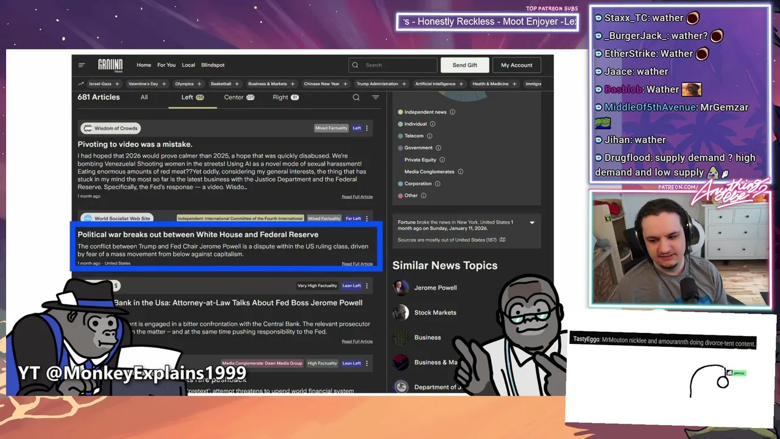Follow Olympics topic with plus icon
This screenshot has height=439, width=780.
pyautogui.click(x=199, y=84)
